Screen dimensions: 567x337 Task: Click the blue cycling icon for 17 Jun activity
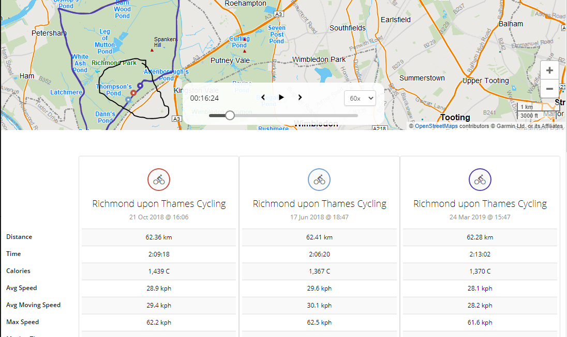click(x=319, y=180)
